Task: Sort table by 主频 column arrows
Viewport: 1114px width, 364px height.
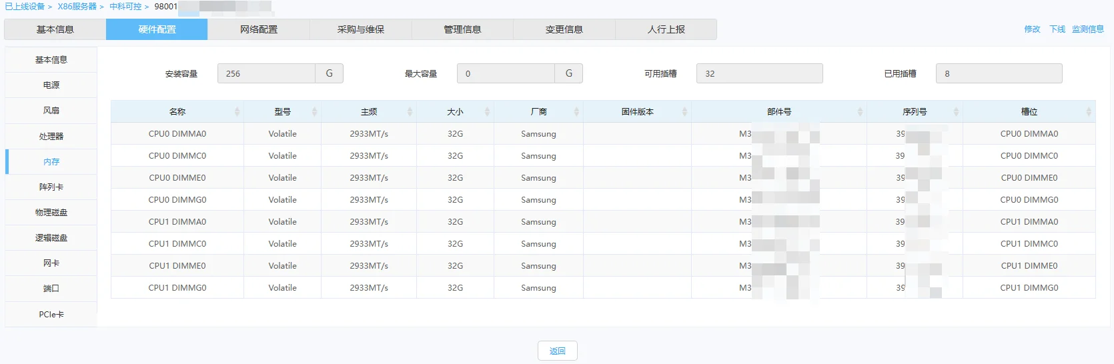Action: tap(410, 112)
